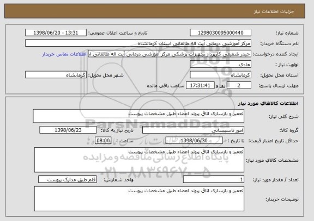314x221 pixels.
Task: Click the public announcement date field 1398/06/20 - 13:31
Action: tap(56, 33)
